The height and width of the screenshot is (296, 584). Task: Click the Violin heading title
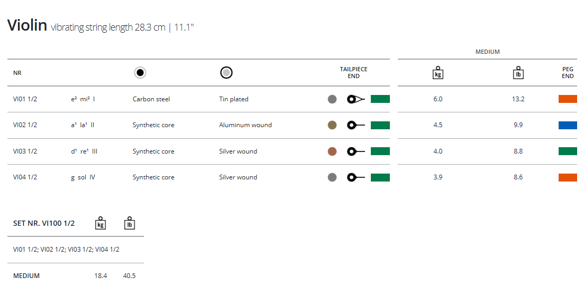click(28, 25)
